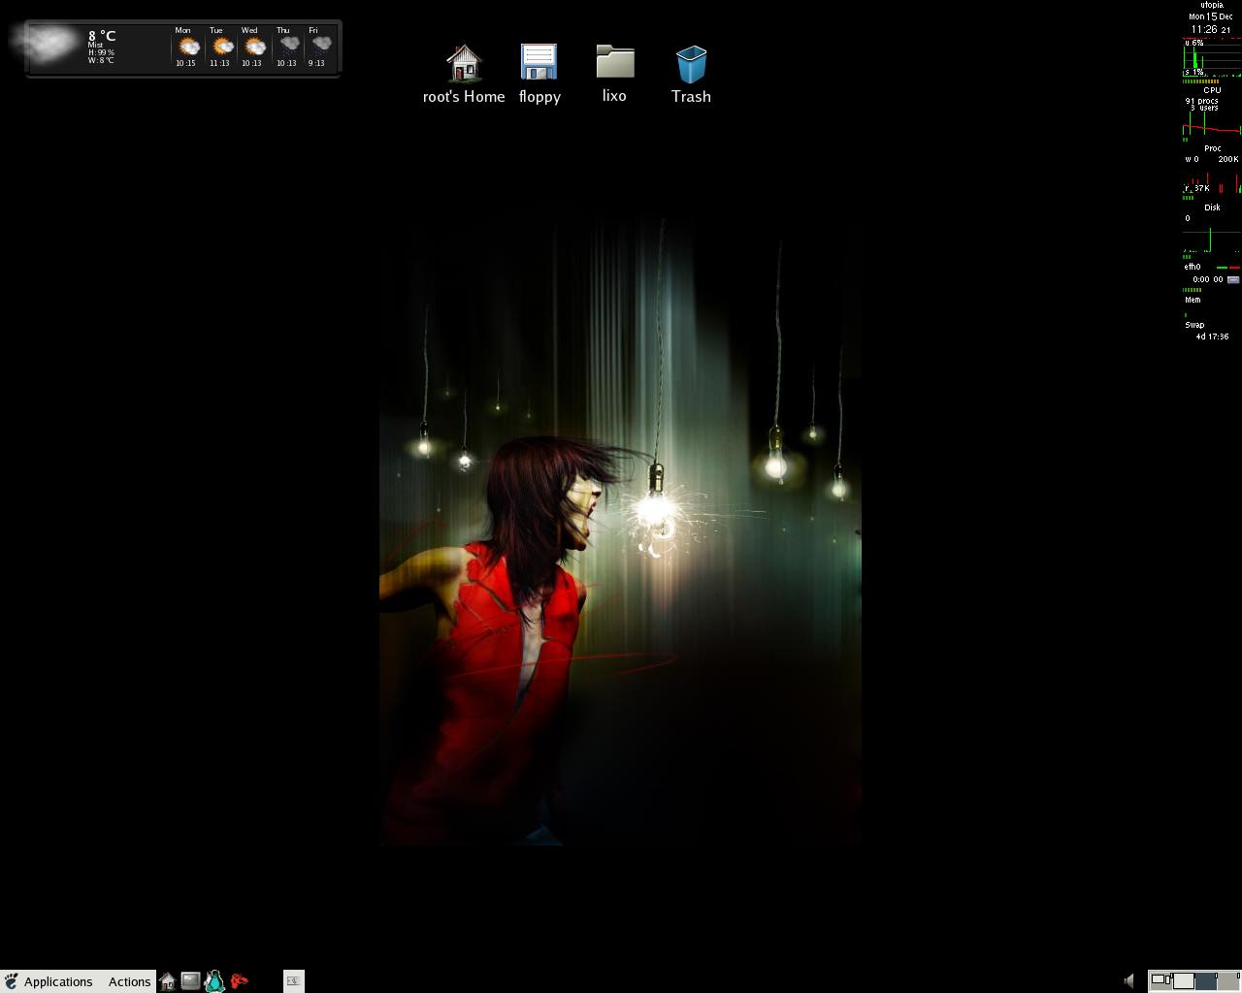
Task: Open the Actions menu
Action: click(x=129, y=981)
